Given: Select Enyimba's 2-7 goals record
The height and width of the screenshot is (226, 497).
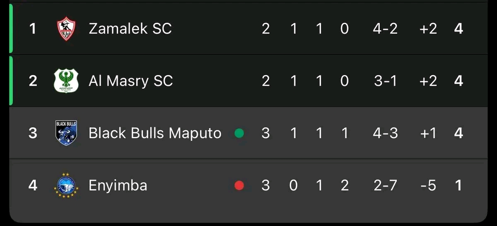Looking at the screenshot, I should [x=385, y=185].
